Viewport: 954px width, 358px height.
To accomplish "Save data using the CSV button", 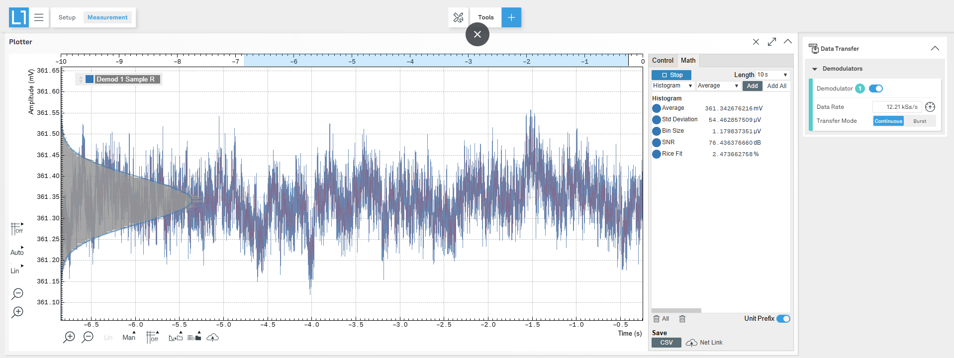I will coord(666,343).
